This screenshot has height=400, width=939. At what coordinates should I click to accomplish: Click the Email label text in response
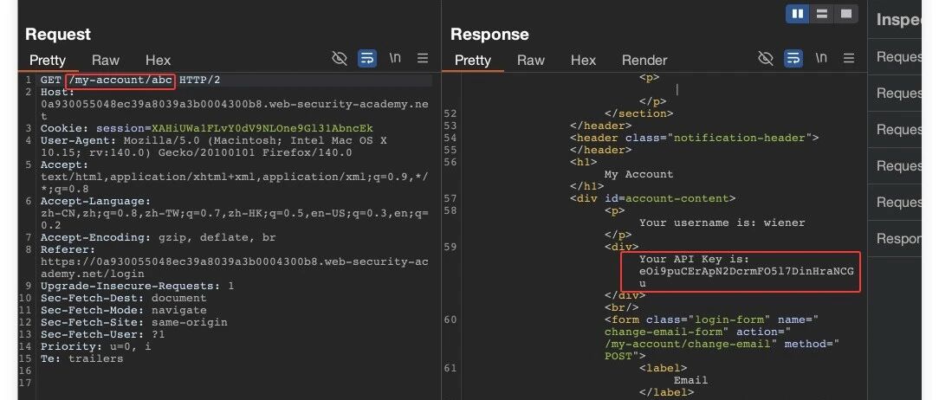tap(690, 379)
